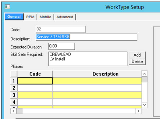Click into the Code field
The height and width of the screenshot is (119, 160).
61,29
